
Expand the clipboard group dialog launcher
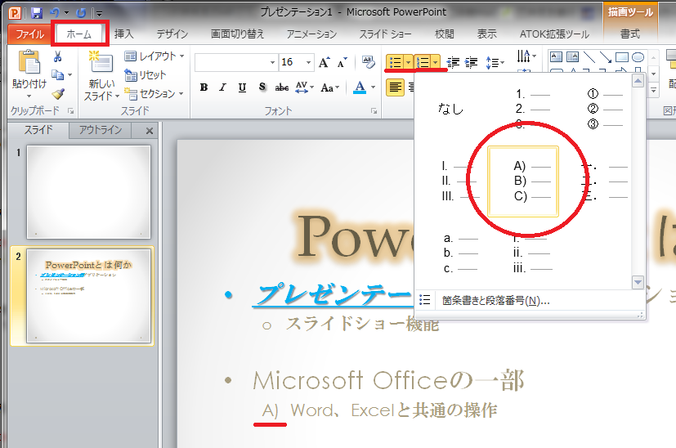pos(70,111)
